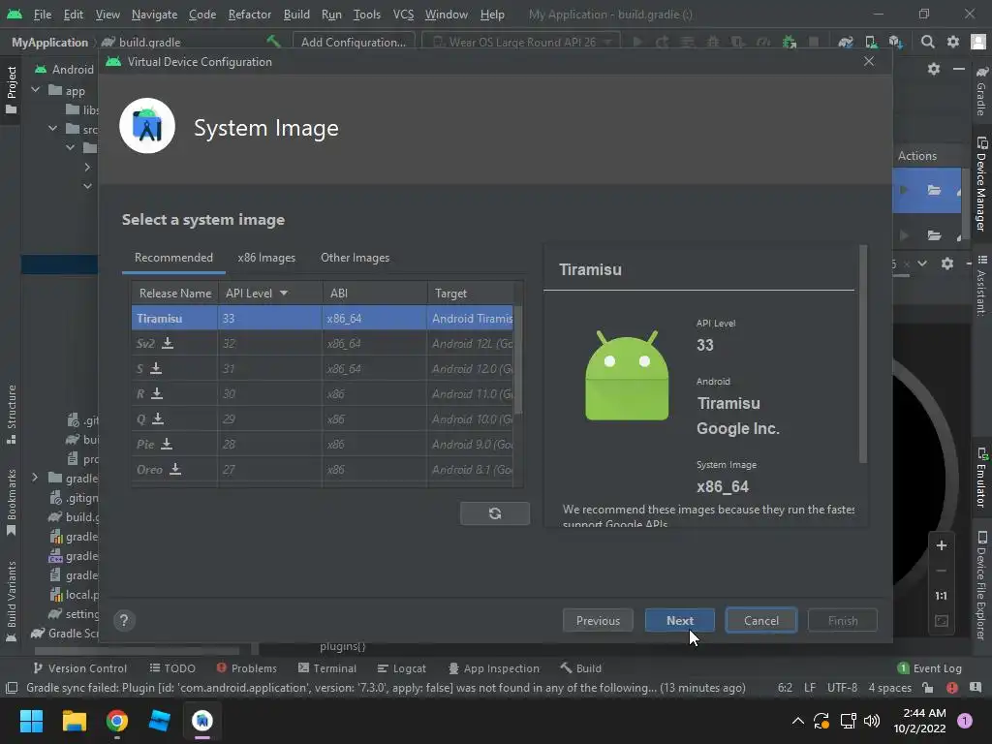Screen dimensions: 992x744
Task: Switch to the Other Images tab
Action: tap(355, 258)
